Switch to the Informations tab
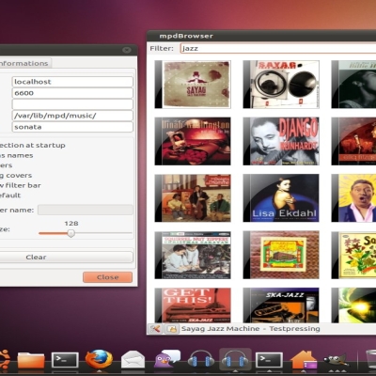 (x=24, y=63)
